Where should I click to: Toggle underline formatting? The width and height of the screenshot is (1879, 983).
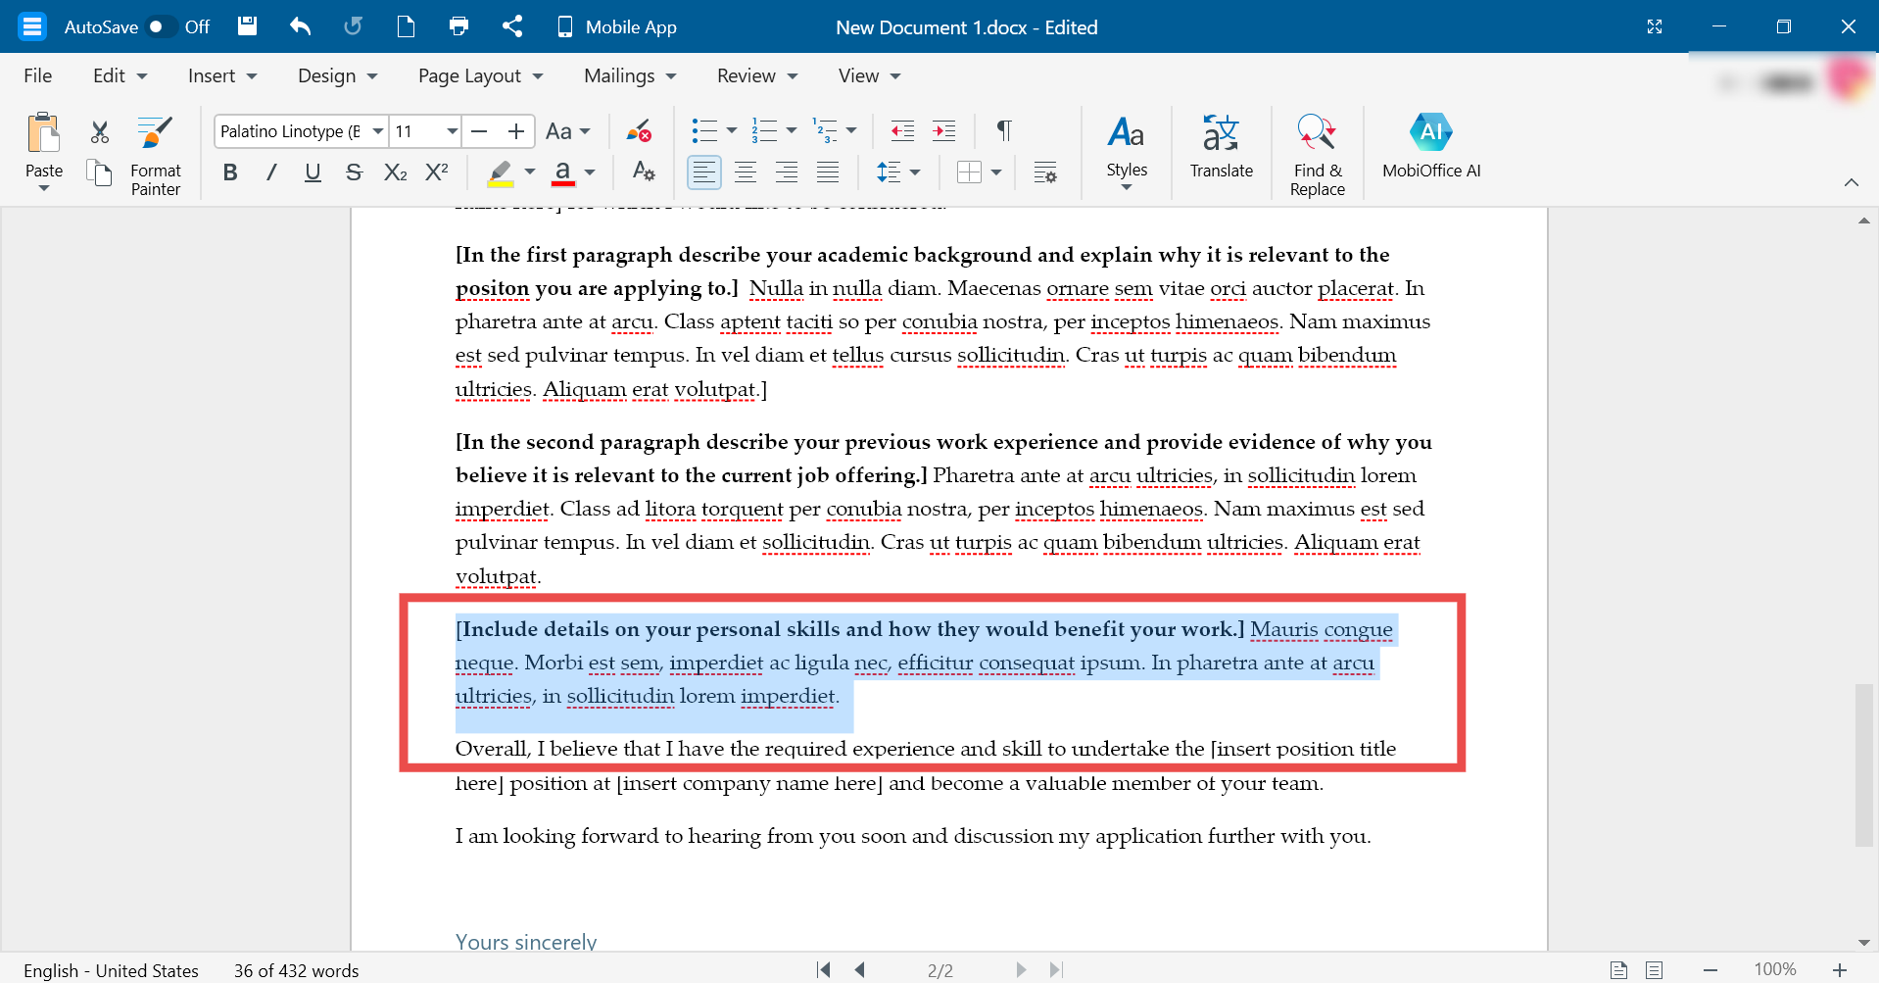pos(313,172)
